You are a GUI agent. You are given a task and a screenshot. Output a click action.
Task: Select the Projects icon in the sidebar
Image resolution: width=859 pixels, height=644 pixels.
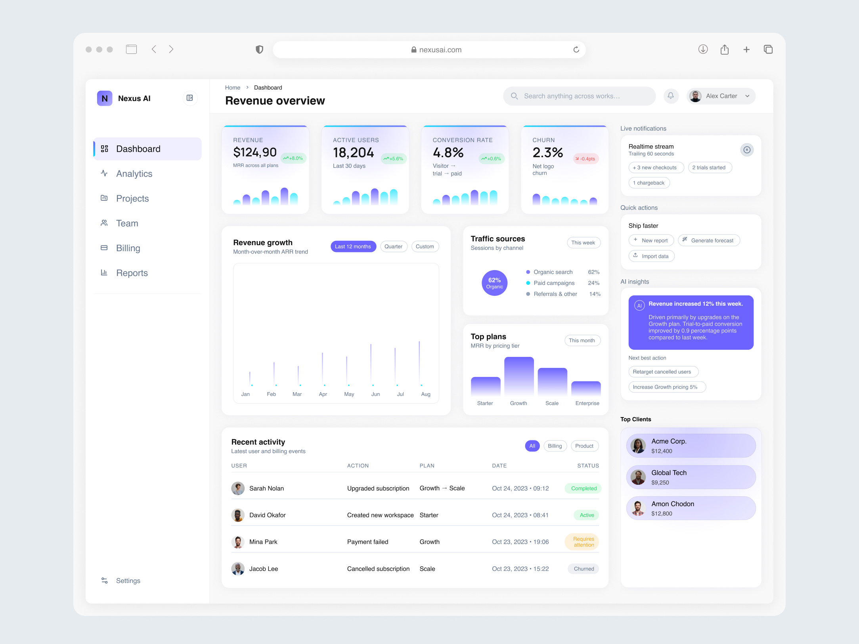(104, 198)
